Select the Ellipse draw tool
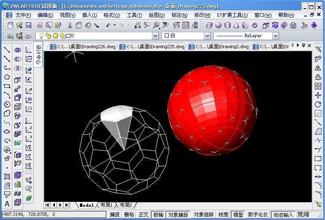 click(x=7, y=131)
